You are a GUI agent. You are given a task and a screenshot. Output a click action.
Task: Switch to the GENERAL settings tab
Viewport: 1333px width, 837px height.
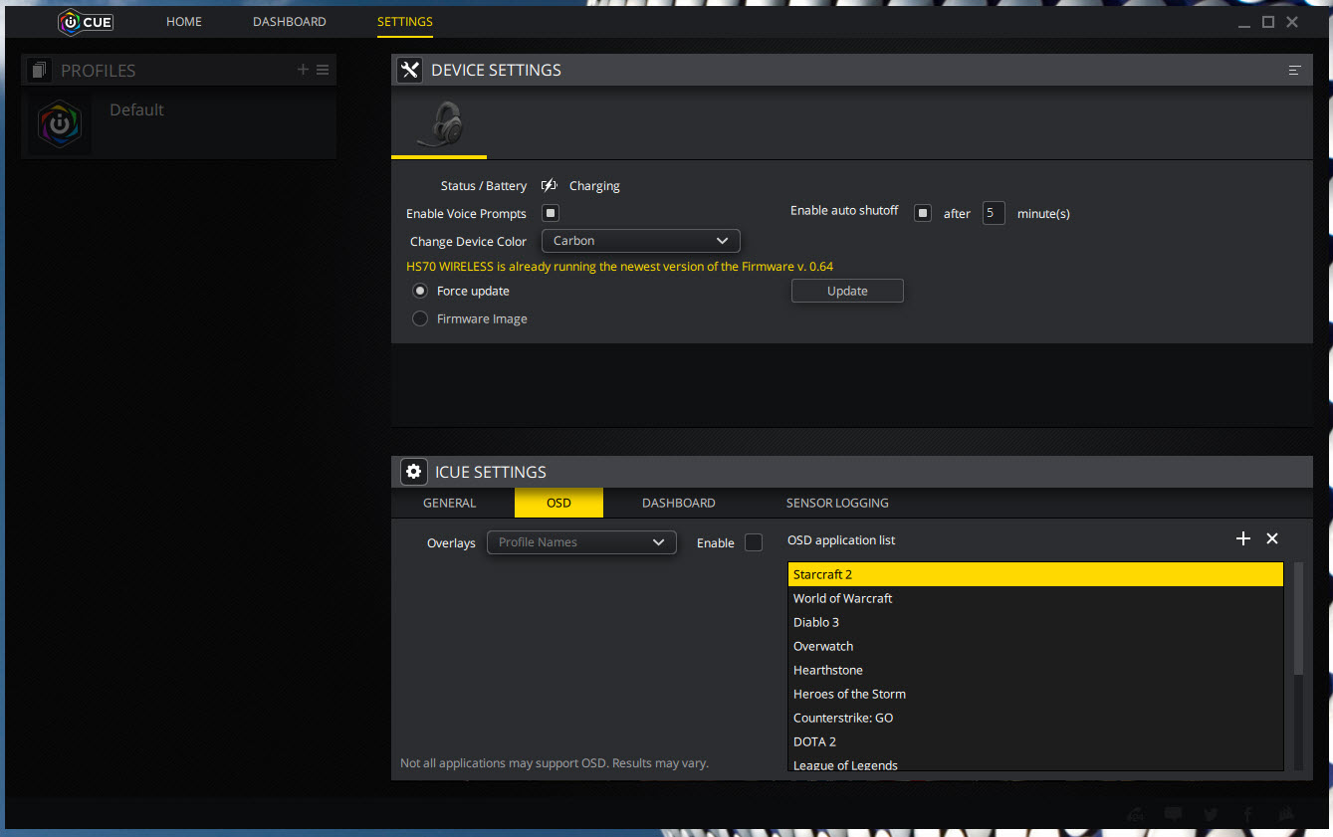pyautogui.click(x=450, y=503)
